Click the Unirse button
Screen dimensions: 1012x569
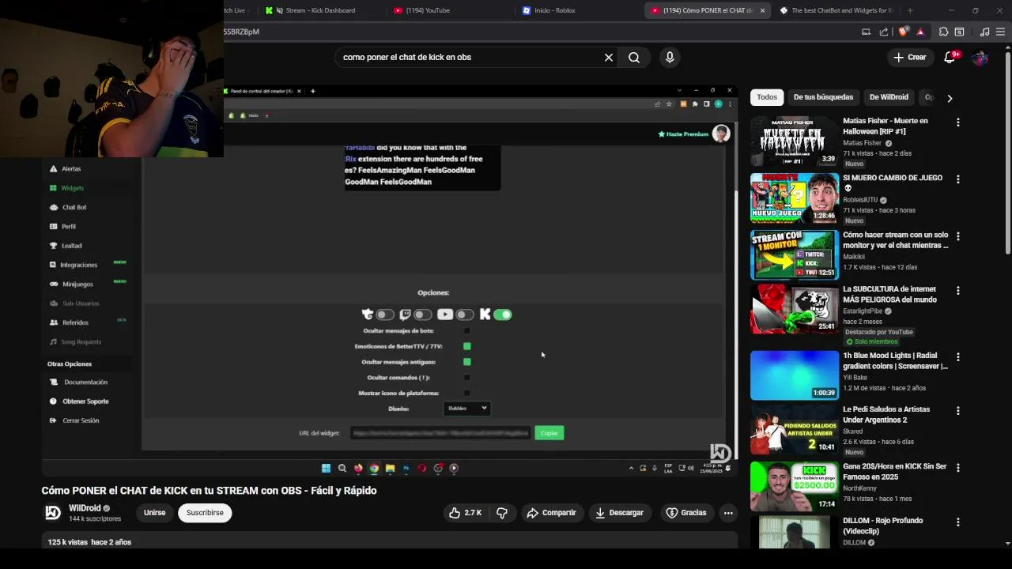(154, 513)
